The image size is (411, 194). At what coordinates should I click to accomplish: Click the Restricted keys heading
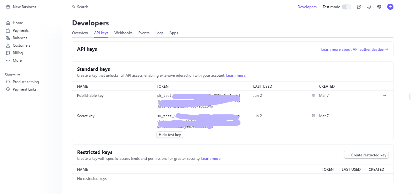(95, 152)
